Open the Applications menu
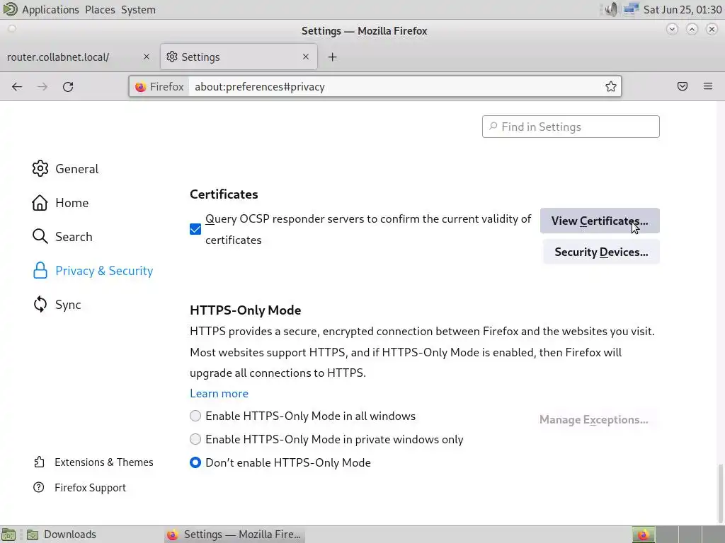 (50, 10)
